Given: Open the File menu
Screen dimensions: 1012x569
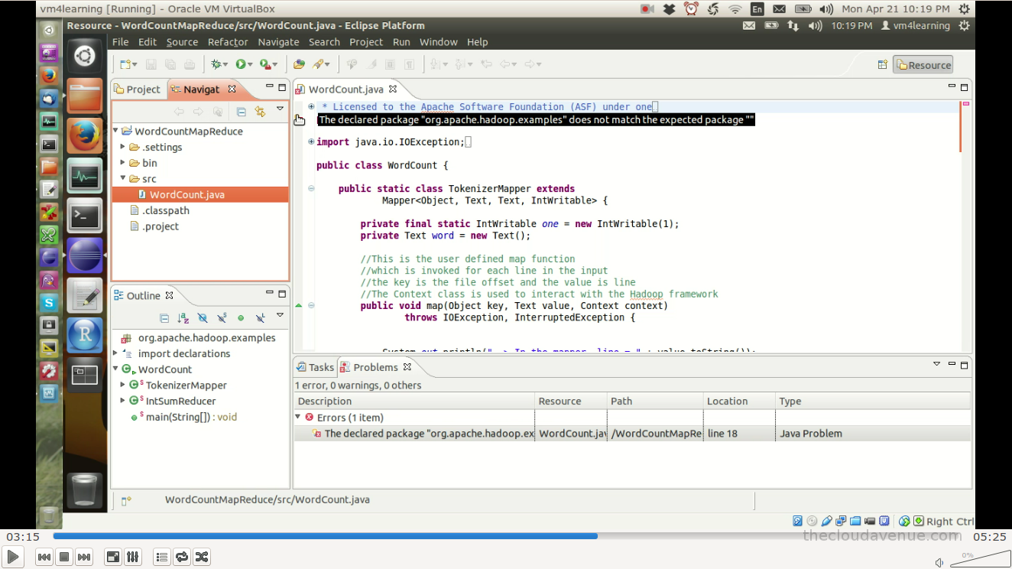Looking at the screenshot, I should 121,42.
